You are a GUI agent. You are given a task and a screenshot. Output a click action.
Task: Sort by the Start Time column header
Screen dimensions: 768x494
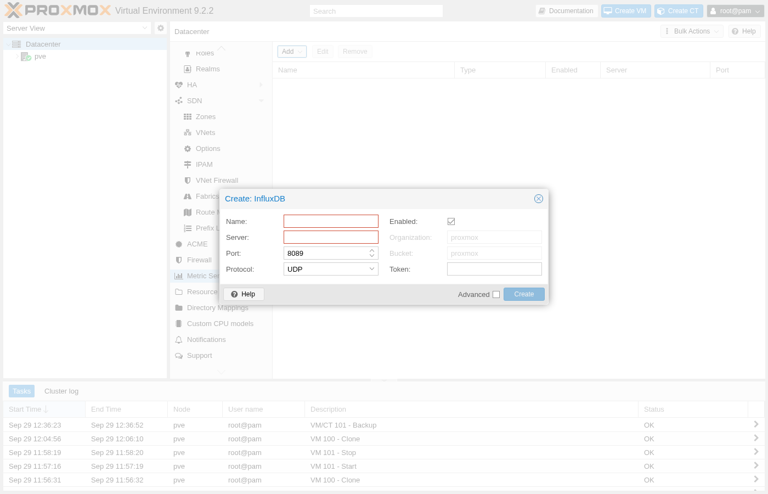tap(44, 409)
